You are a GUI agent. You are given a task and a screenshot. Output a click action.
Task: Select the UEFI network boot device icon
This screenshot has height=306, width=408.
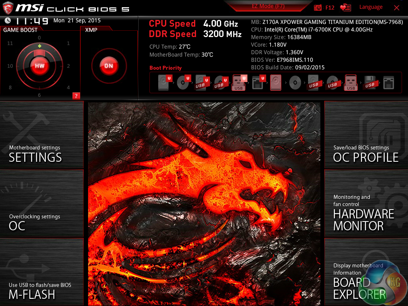(x=258, y=83)
